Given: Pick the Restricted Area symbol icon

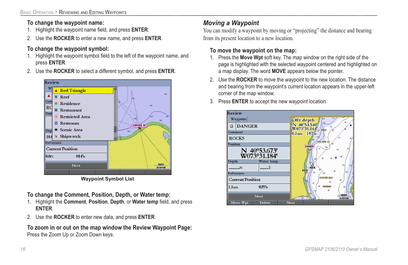Looking at the screenshot, I should point(56,117).
